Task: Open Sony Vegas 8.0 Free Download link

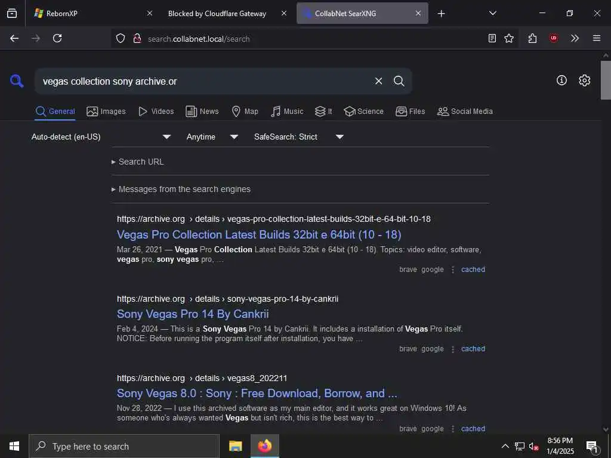Action: (x=257, y=394)
